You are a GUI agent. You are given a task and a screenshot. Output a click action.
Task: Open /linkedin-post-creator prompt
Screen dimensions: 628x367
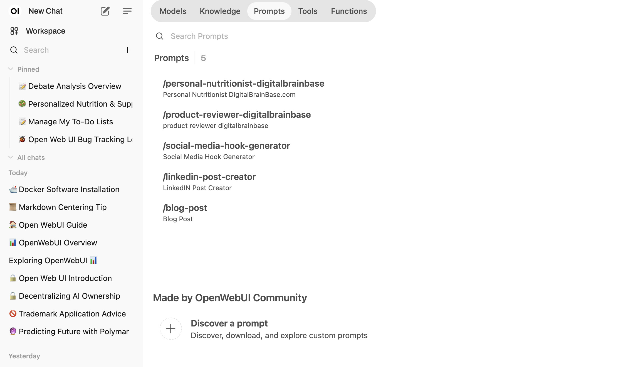pyautogui.click(x=209, y=177)
